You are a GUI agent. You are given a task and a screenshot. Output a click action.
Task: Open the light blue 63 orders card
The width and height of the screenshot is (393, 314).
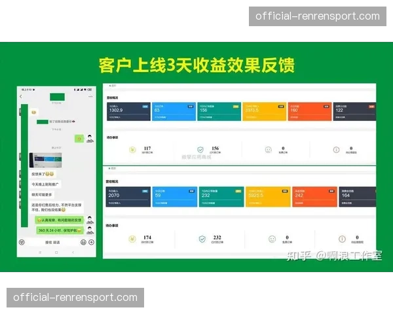(x=174, y=111)
